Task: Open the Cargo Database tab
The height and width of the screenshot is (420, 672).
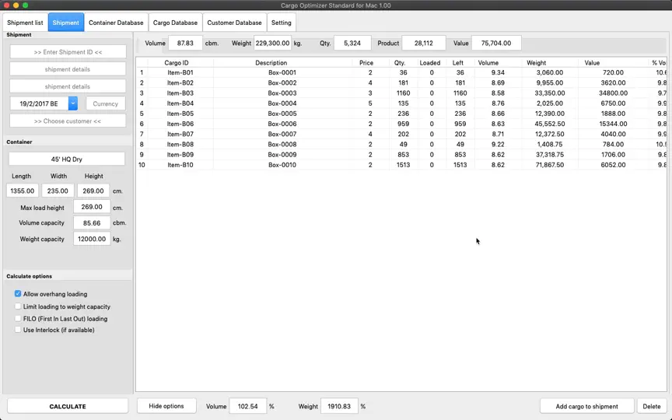Action: tap(175, 23)
